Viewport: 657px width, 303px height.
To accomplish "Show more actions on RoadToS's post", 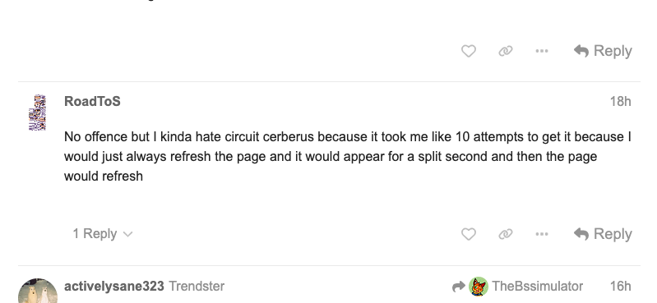I will click(x=542, y=234).
